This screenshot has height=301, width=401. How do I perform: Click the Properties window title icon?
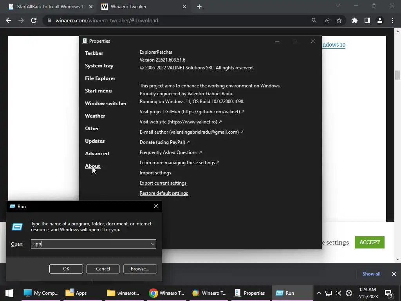[x=85, y=41]
